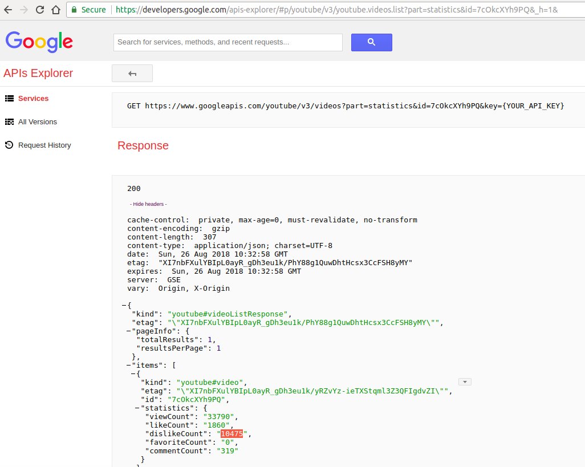Click the cache-control header line
This screenshot has width=585, height=467.
coord(272,220)
